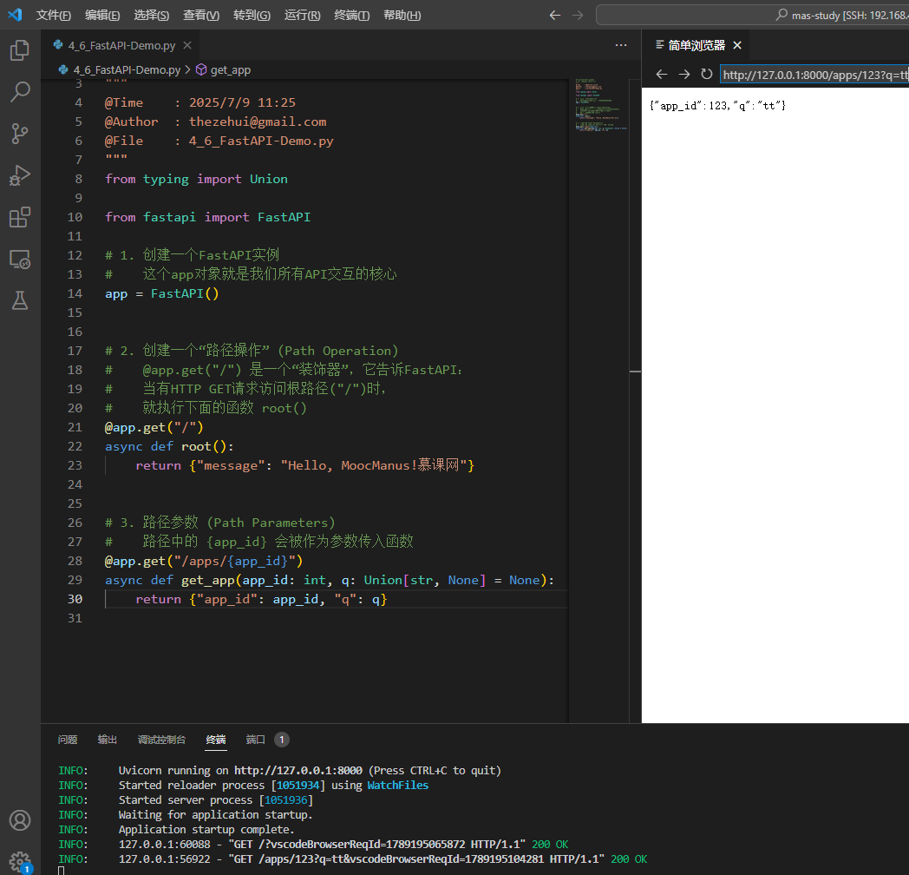Open the 编辑(E) menu
Screen dimensions: 909x875
[x=102, y=15]
